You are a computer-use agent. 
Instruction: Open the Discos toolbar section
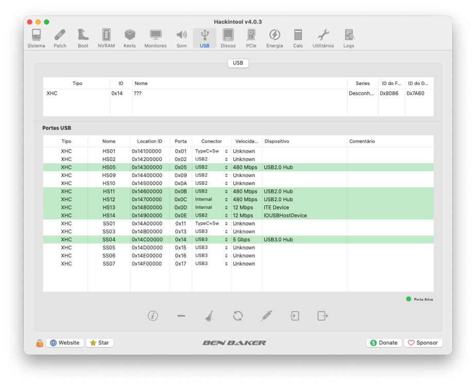pyautogui.click(x=228, y=38)
